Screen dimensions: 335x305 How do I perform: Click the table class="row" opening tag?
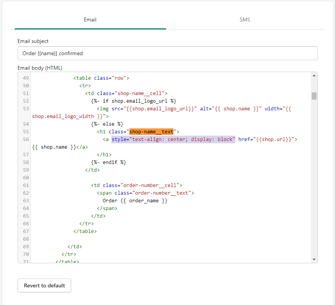pos(101,78)
